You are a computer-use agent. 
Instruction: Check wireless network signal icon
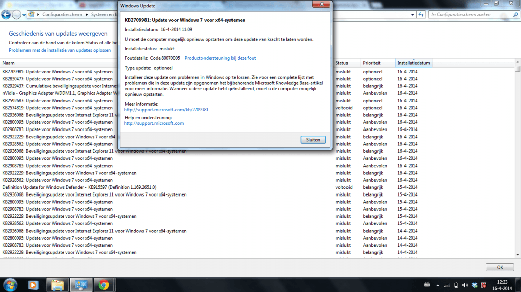pos(447,285)
